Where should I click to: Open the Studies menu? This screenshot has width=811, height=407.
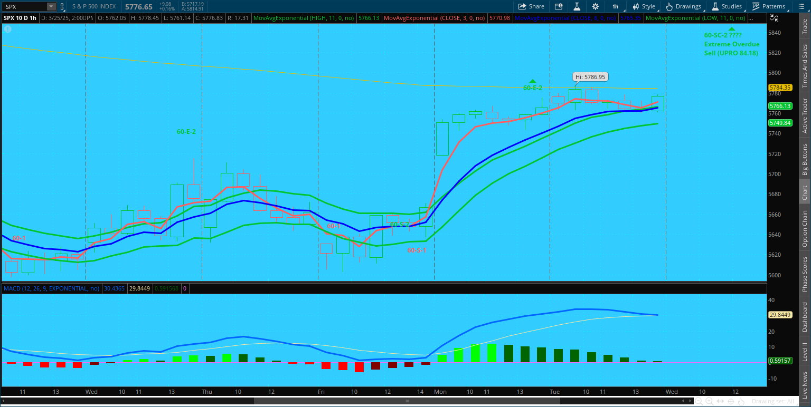coord(727,6)
